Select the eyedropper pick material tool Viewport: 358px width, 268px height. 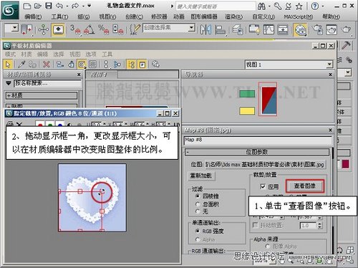(x=21, y=64)
